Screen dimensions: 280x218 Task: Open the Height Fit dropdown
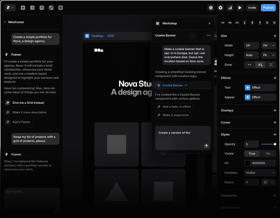pyautogui.click(x=269, y=55)
